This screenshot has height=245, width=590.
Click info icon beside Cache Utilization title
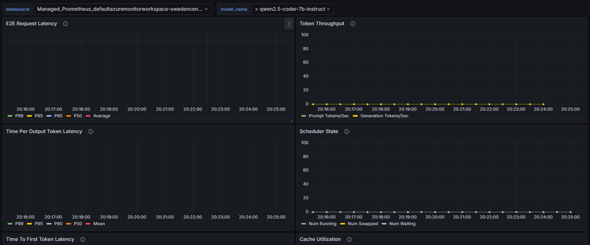[349, 240]
